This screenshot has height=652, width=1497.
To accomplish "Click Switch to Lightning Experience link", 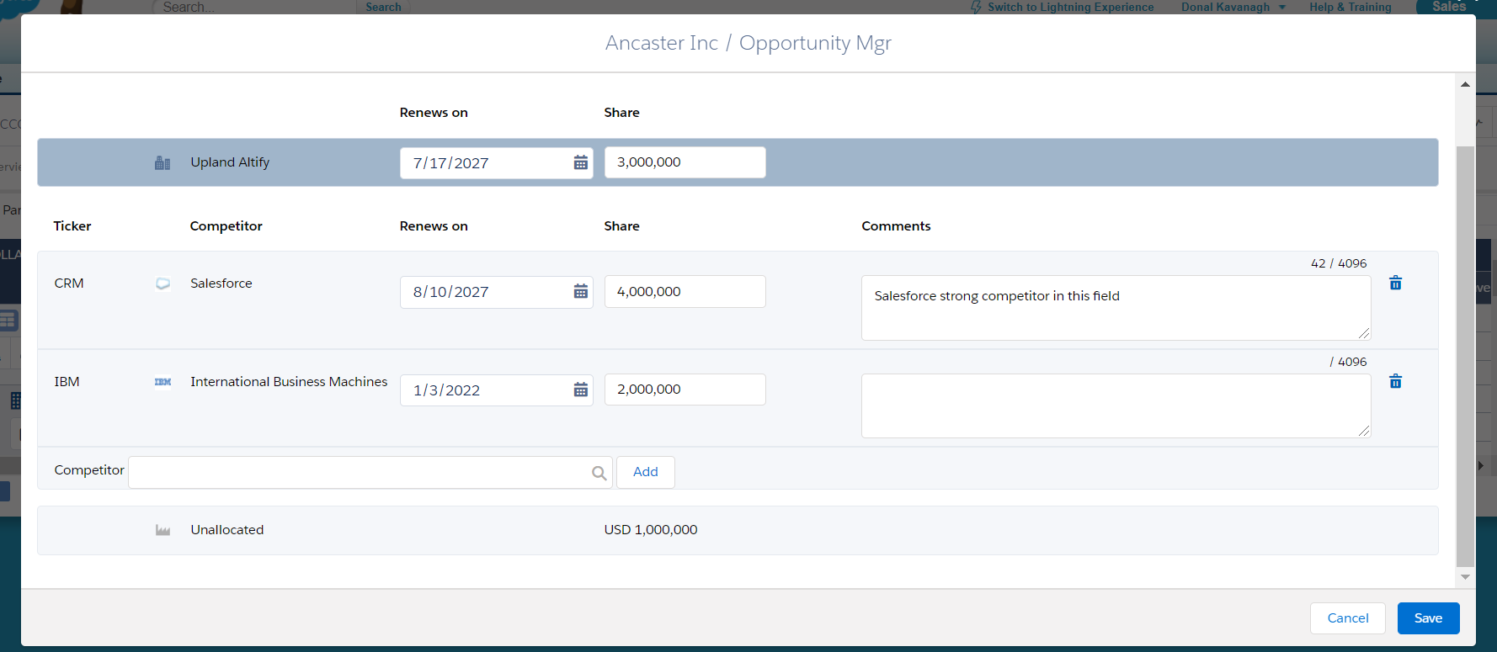I will pyautogui.click(x=1070, y=7).
